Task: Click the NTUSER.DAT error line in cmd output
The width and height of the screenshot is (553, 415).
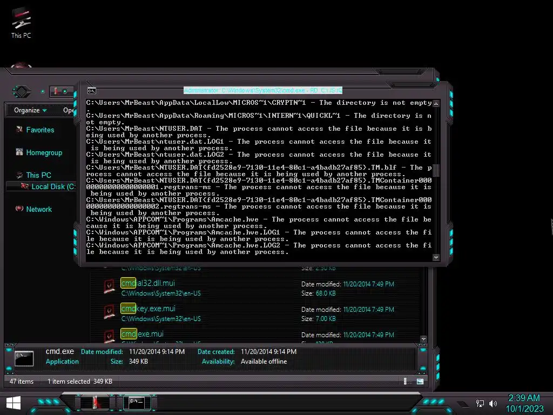Action: tap(259, 132)
